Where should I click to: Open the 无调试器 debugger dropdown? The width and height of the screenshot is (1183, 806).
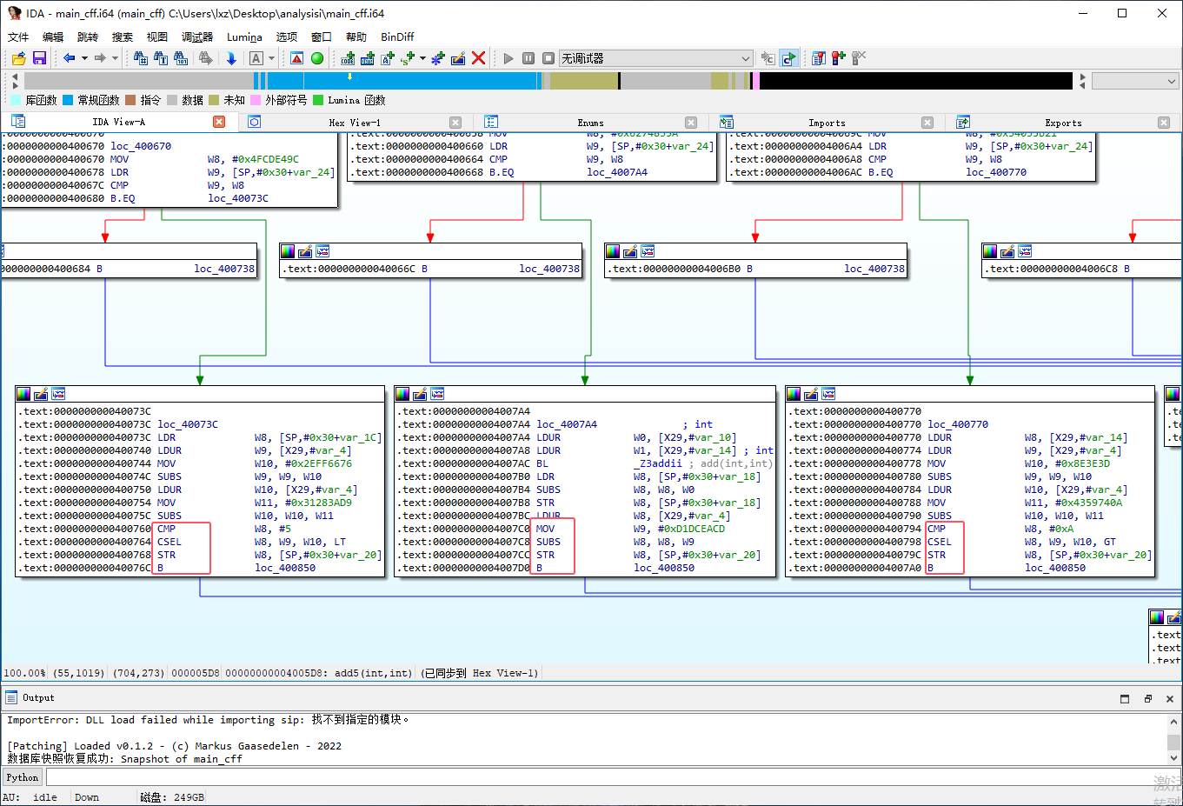tap(656, 58)
